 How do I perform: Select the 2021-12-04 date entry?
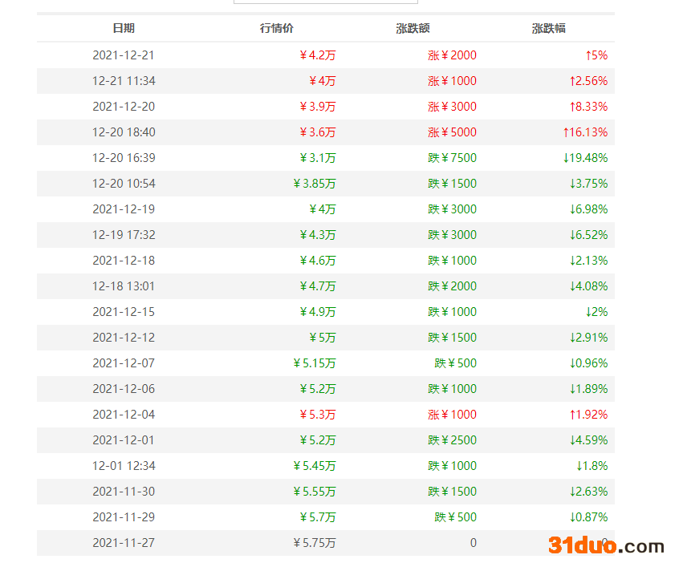coord(124,415)
